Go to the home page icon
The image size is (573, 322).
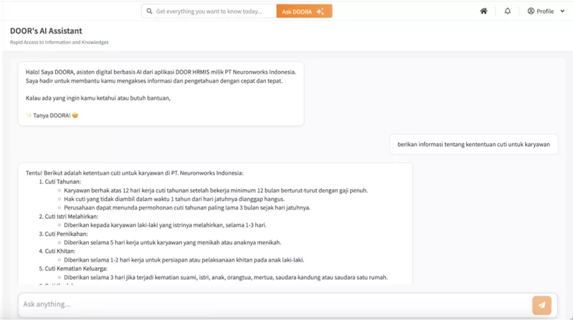[x=483, y=11]
